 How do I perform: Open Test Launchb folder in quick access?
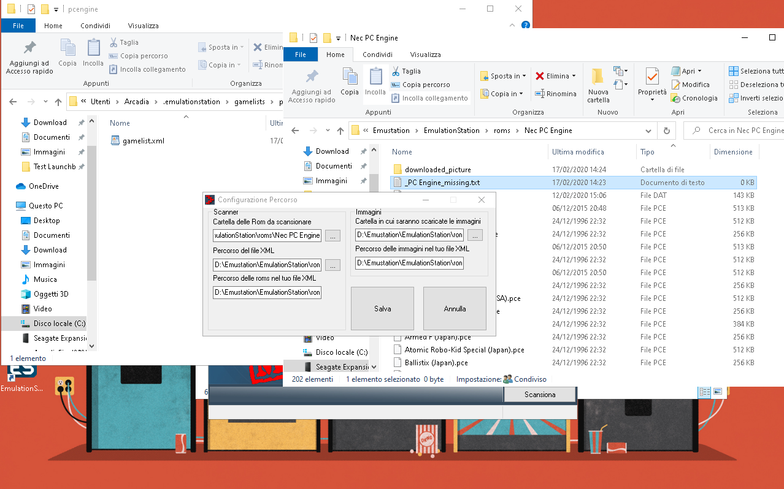point(55,167)
